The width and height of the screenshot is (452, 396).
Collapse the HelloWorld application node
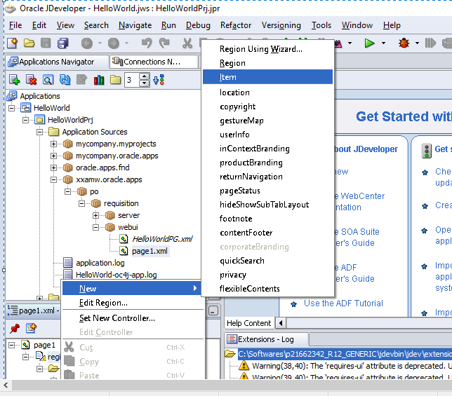pyautogui.click(x=11, y=108)
